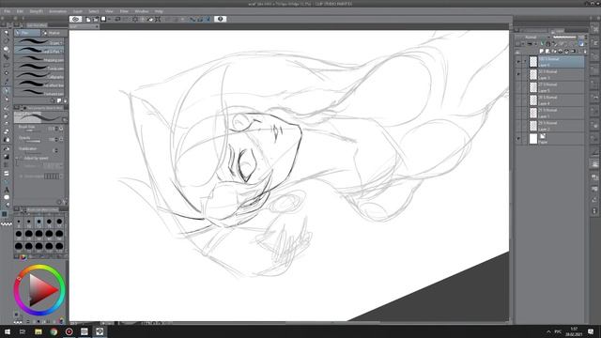Create a new layer folder
601x338 pixels.
click(x=554, y=51)
